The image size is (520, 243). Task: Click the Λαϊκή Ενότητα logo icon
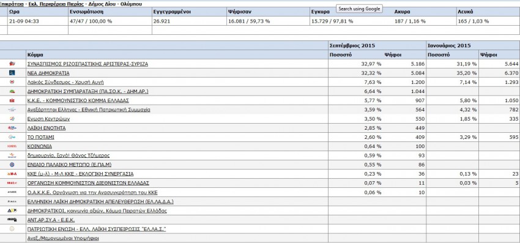click(12, 128)
